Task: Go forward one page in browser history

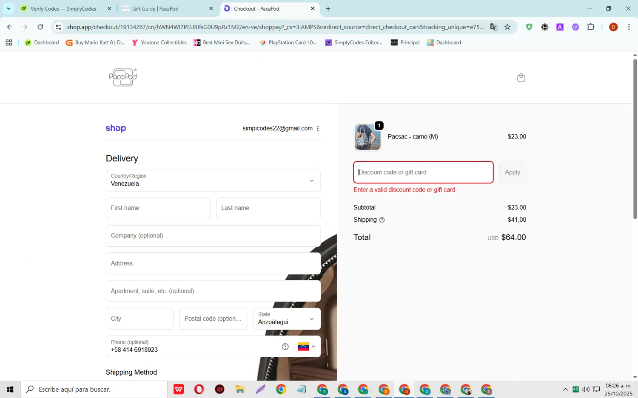Action: (x=25, y=27)
